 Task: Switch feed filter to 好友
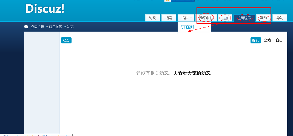tap(256, 40)
